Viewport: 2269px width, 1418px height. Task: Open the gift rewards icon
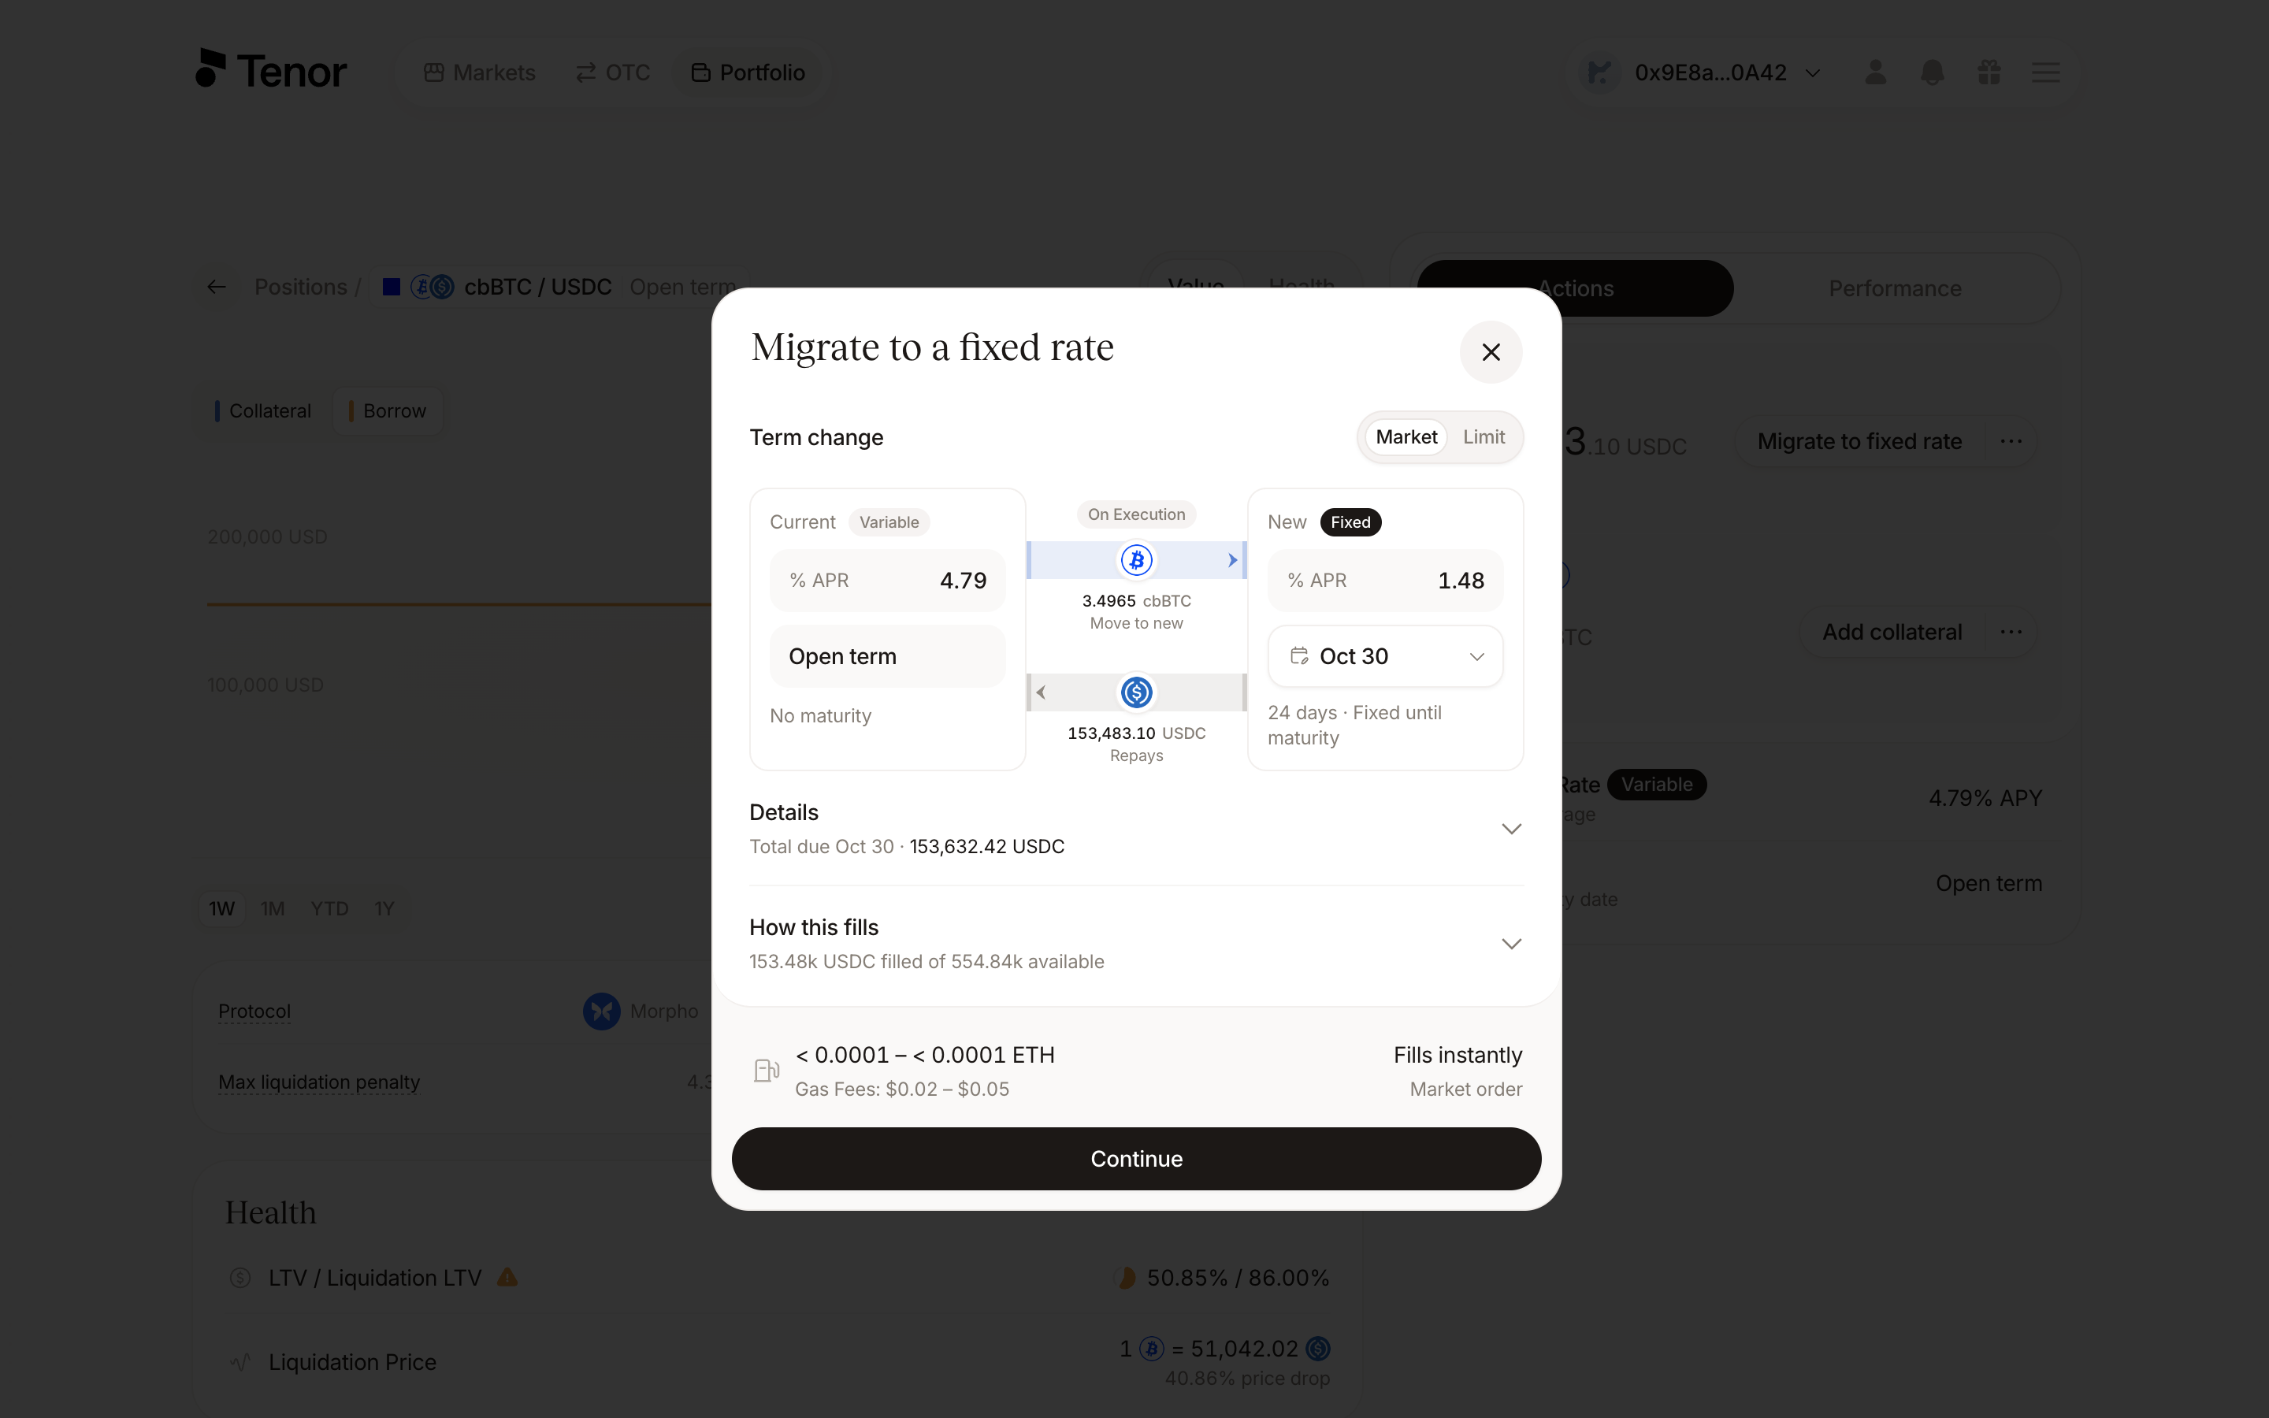tap(1989, 72)
